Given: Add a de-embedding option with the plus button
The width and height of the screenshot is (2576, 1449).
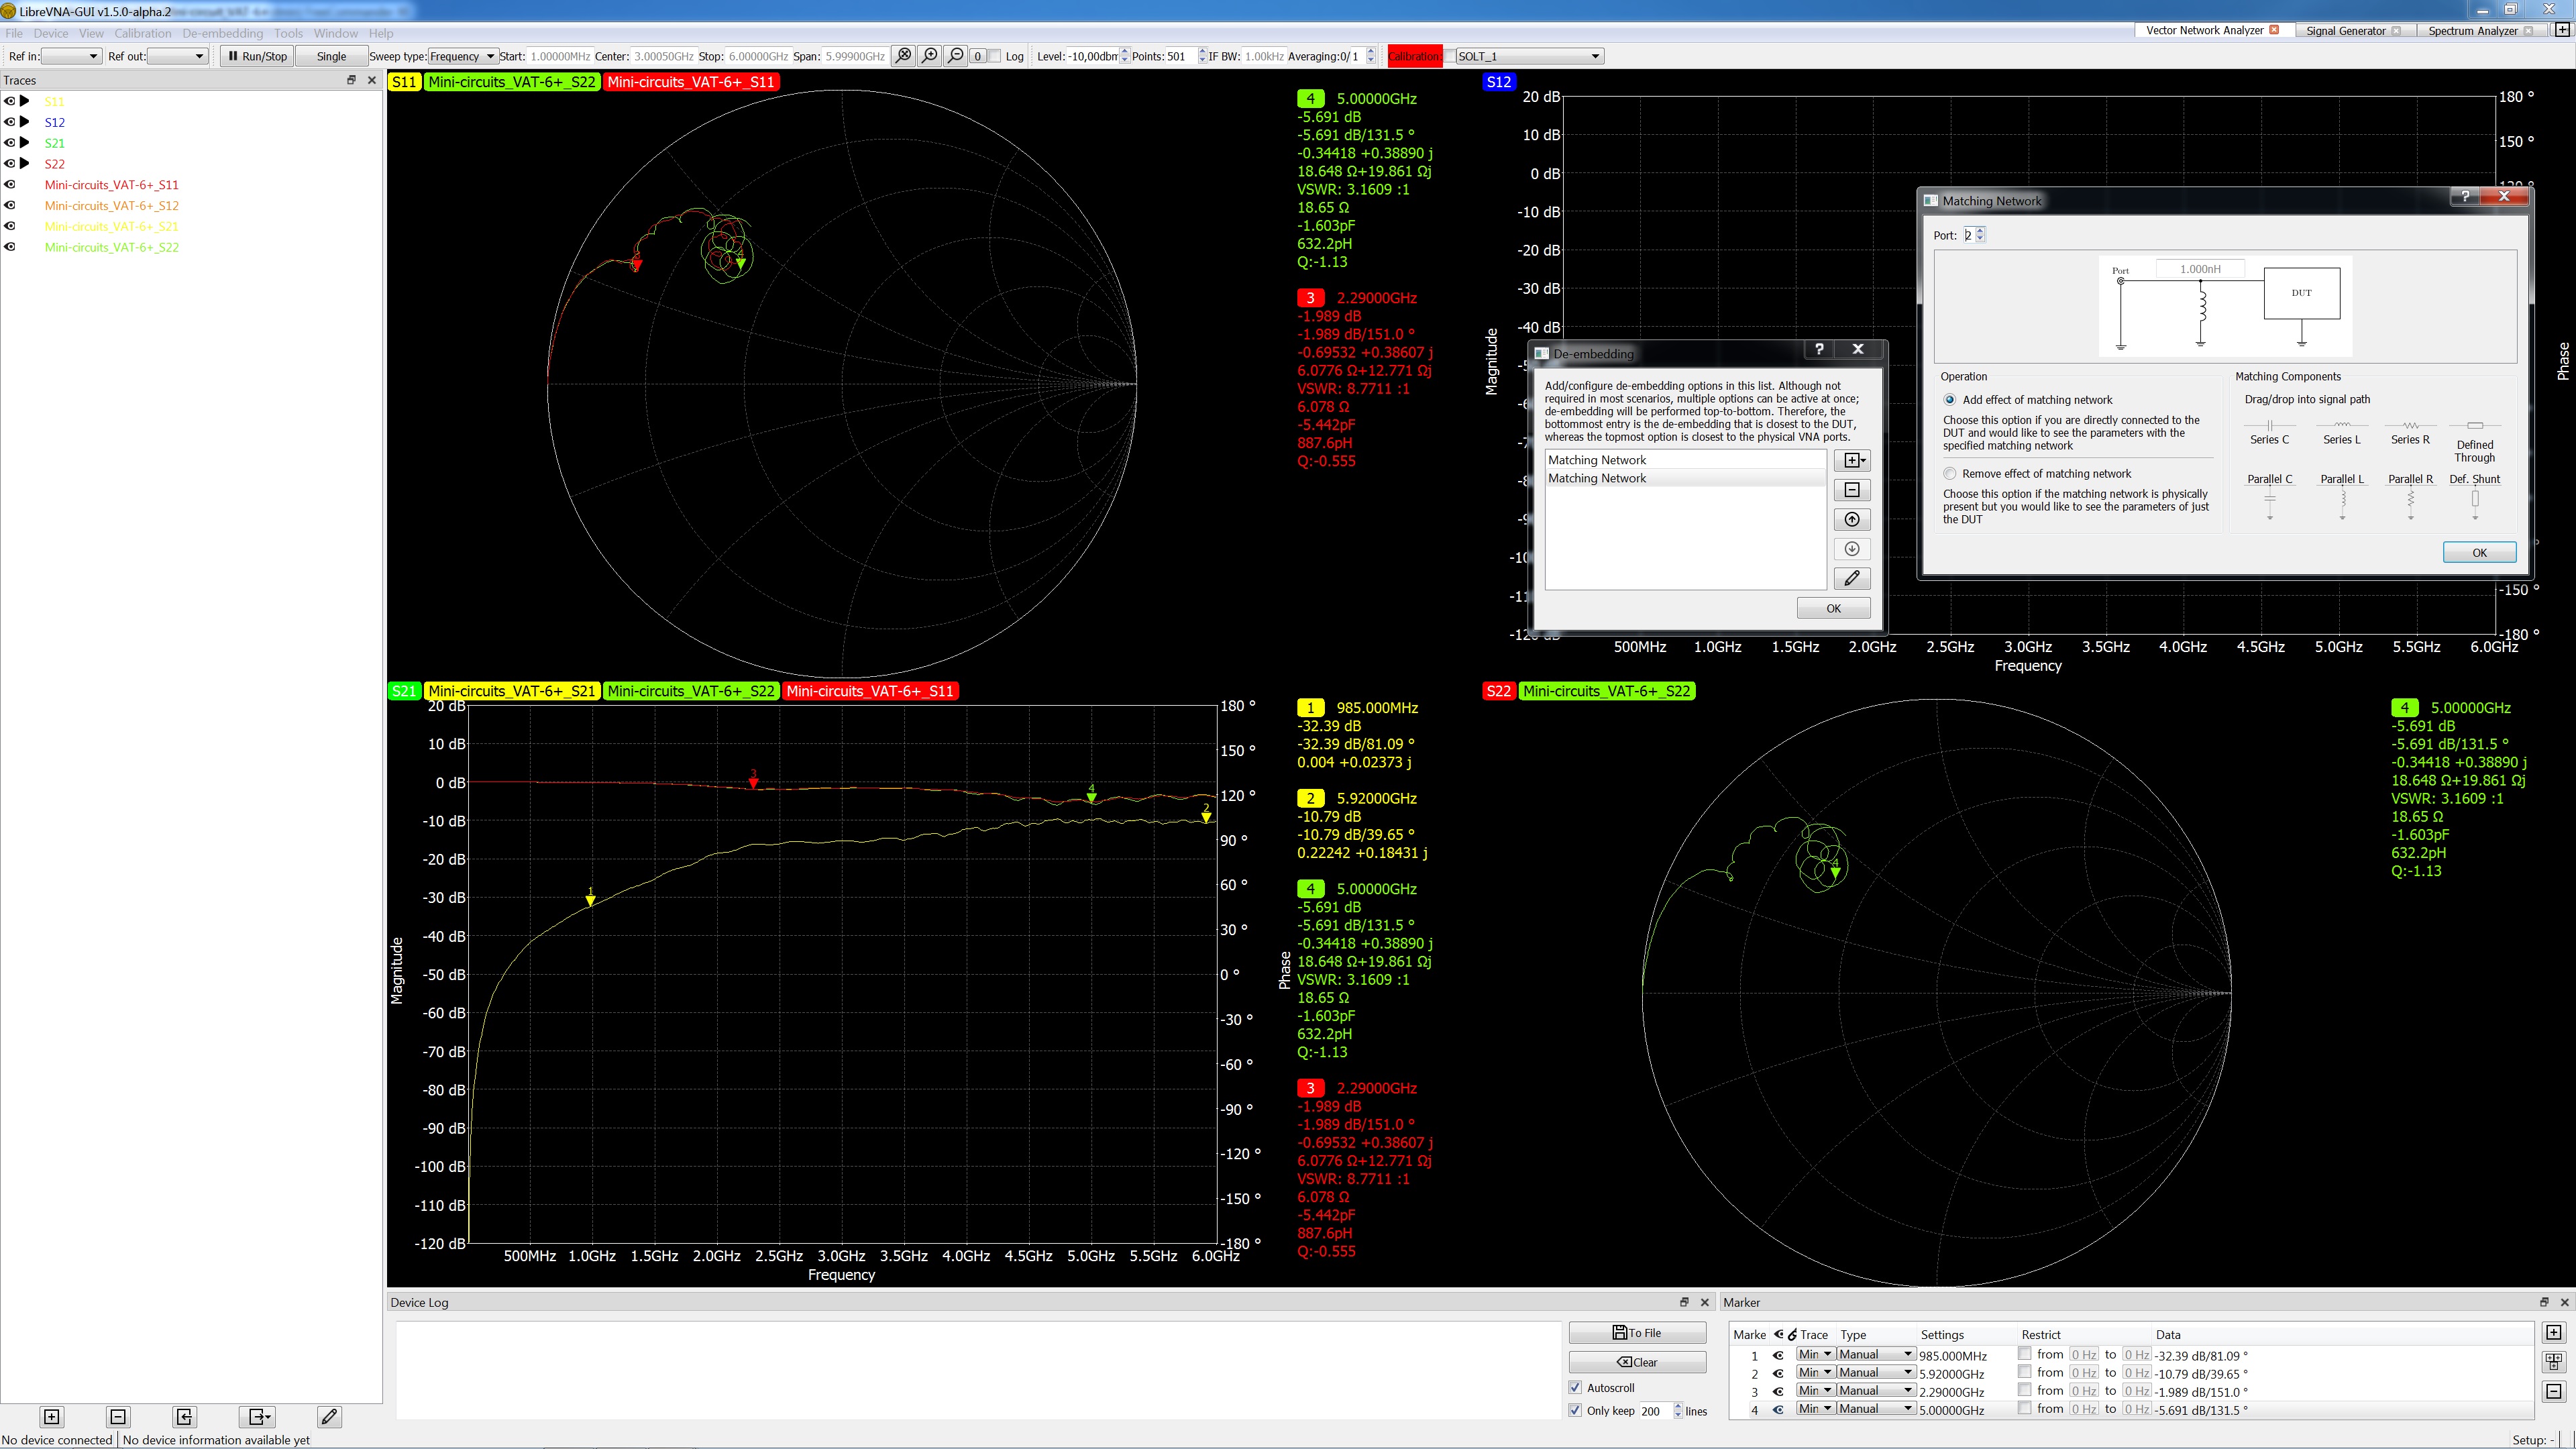Looking at the screenshot, I should tap(1851, 460).
